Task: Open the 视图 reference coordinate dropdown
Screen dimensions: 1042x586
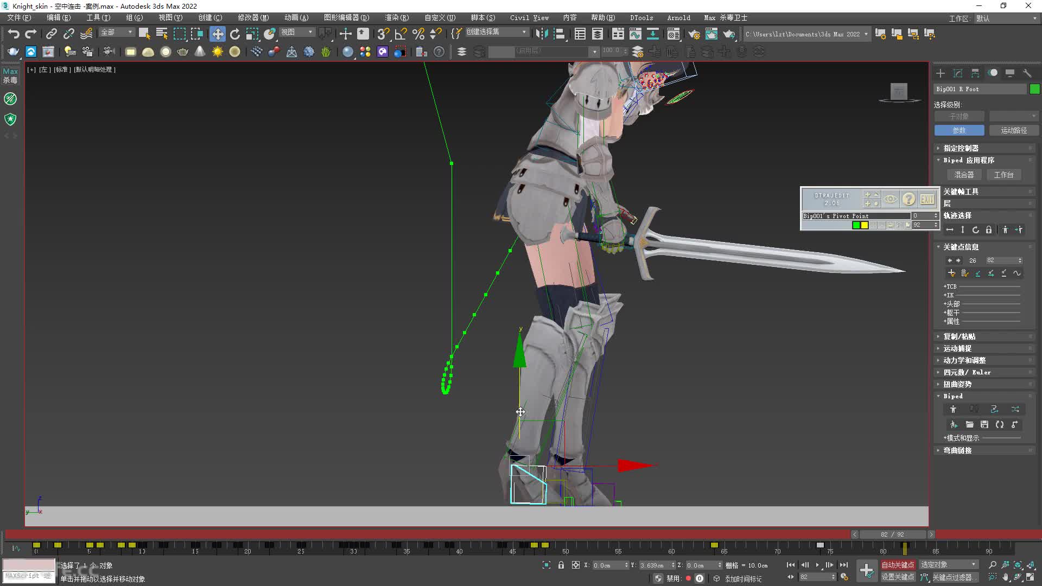Action: [297, 33]
